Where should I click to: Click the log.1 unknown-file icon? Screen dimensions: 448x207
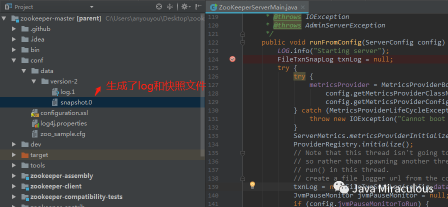point(55,92)
